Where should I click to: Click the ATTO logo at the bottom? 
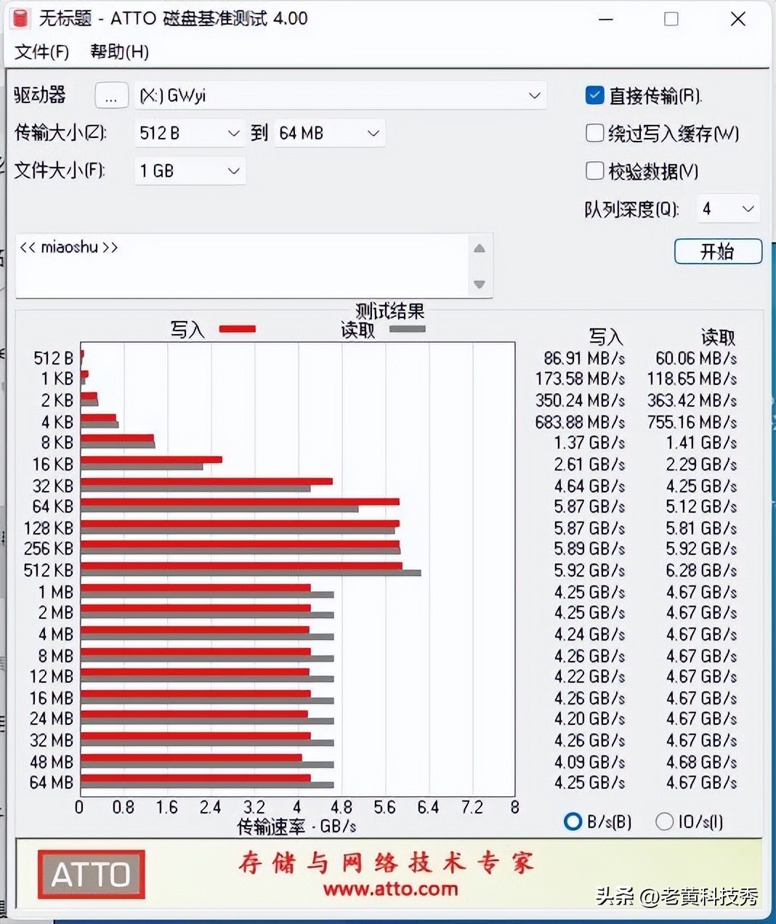(x=90, y=875)
